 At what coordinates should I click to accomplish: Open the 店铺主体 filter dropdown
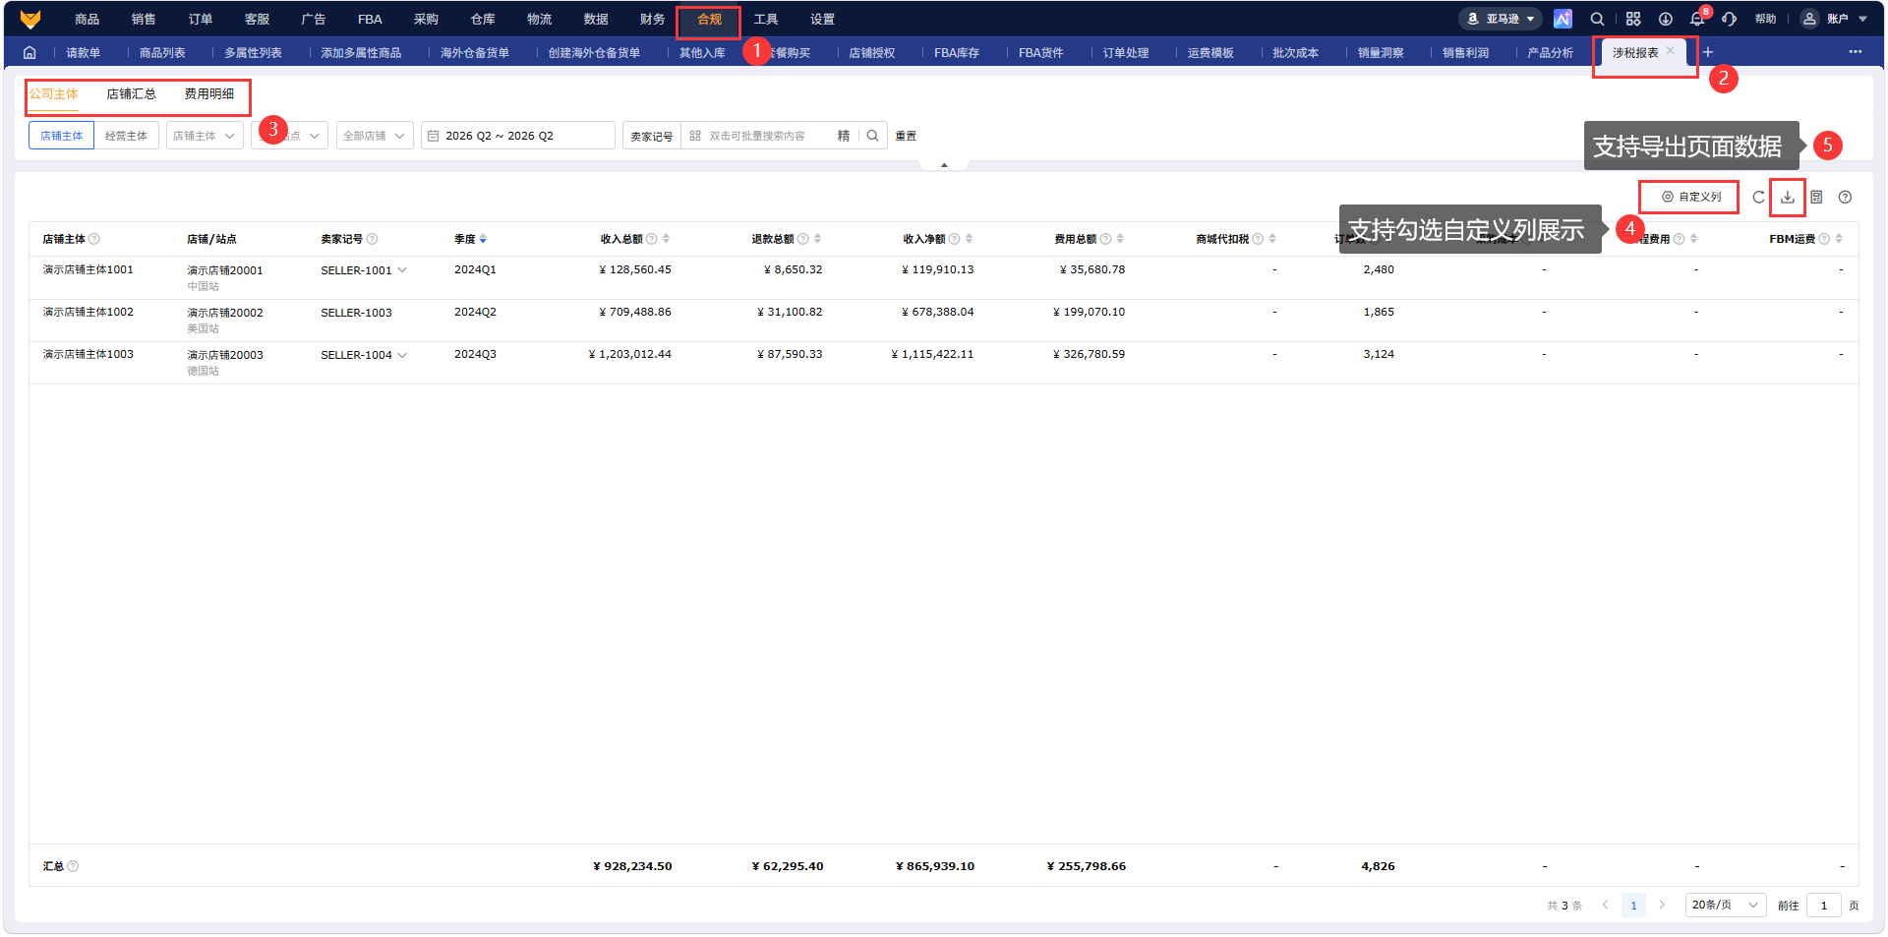205,136
